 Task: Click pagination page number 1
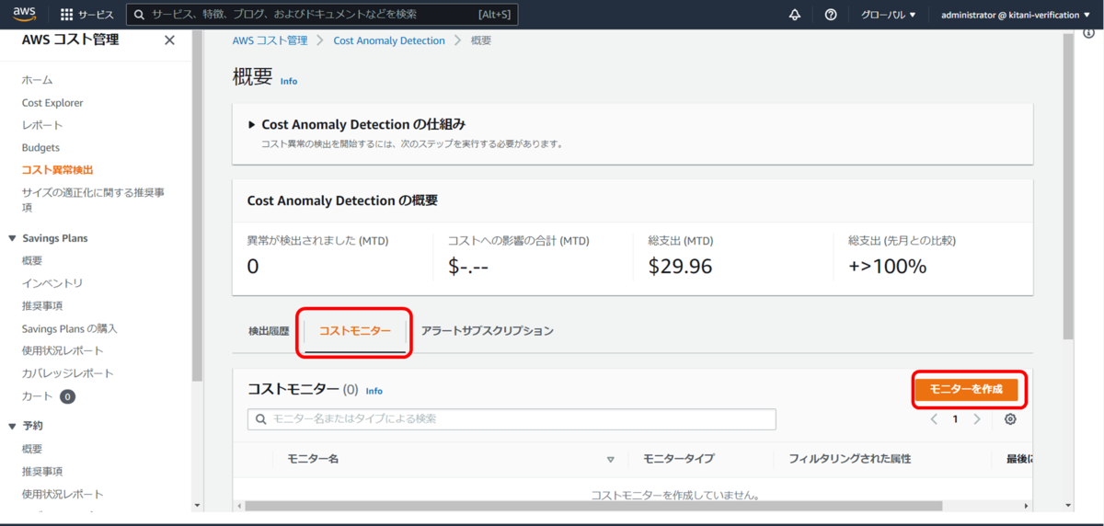click(x=955, y=419)
